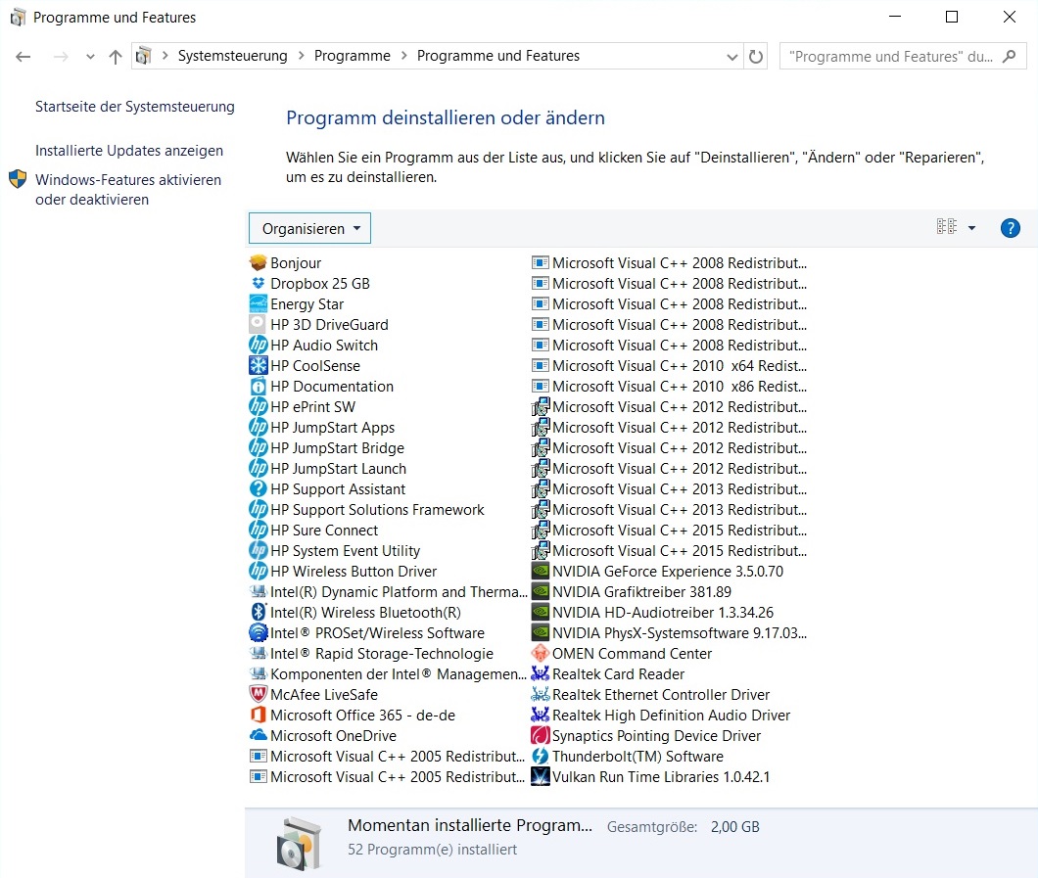
Task: Open more view options dropdown arrow
Action: coord(971,228)
